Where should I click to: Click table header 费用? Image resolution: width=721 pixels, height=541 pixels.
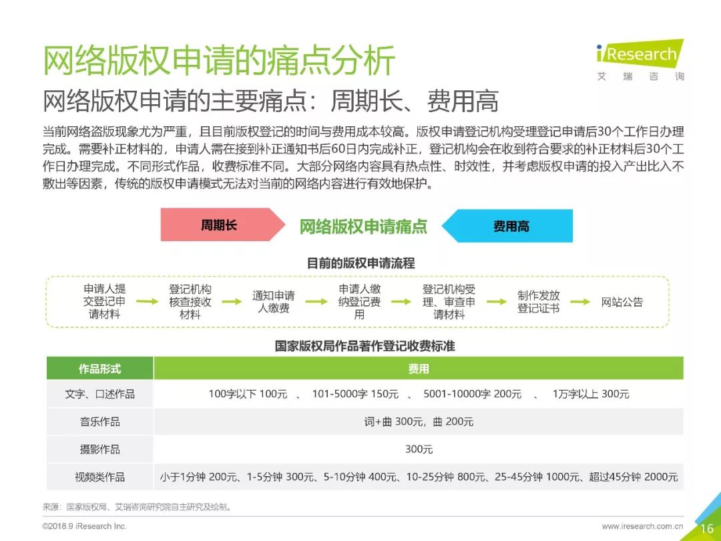pos(419,369)
